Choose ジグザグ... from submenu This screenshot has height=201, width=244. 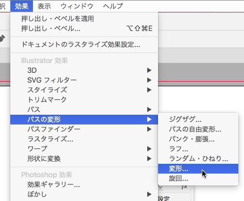coord(198,119)
